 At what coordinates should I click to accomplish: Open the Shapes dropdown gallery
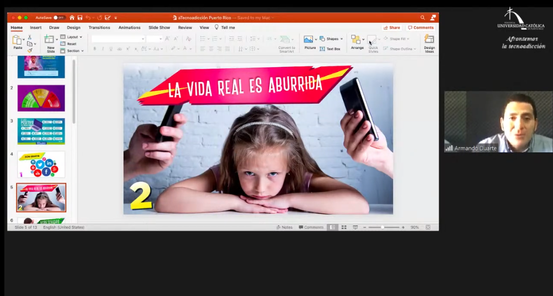click(x=332, y=39)
